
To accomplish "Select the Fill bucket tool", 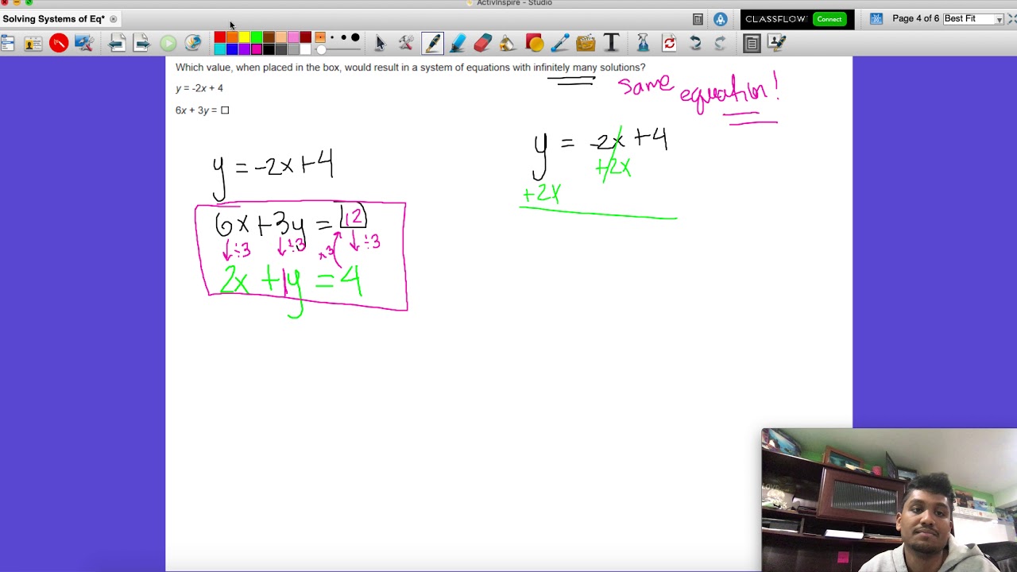I will (x=508, y=43).
